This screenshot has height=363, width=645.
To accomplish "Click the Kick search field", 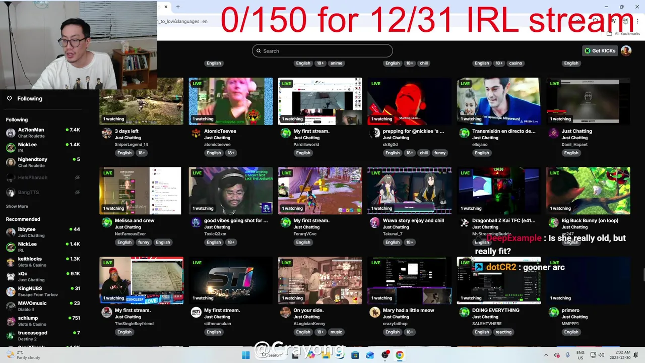I will (x=322, y=51).
